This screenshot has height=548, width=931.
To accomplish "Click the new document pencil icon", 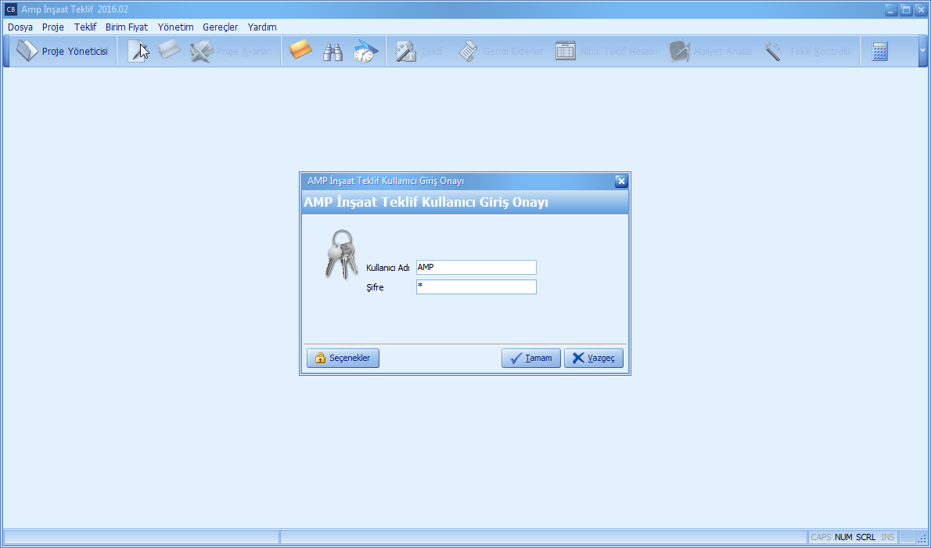I will click(x=138, y=52).
